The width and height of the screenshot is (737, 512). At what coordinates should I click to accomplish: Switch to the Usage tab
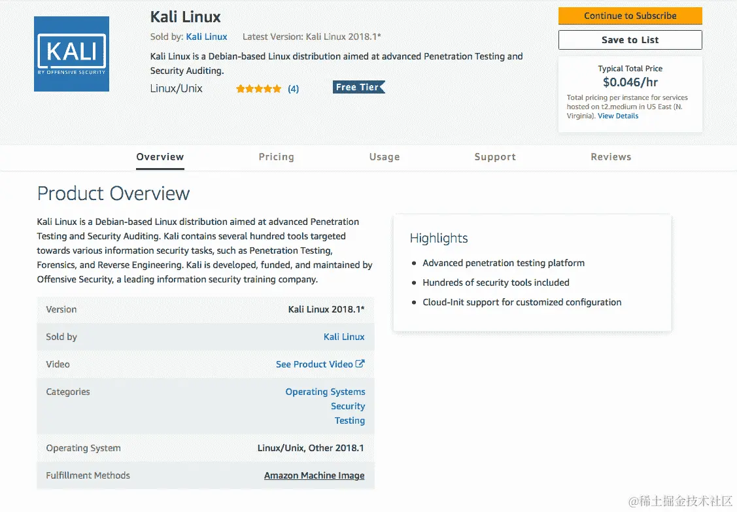(385, 157)
